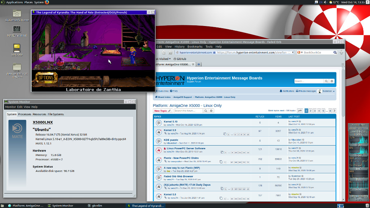
Task: Click the Board index breadcrumb link
Action: (163, 97)
